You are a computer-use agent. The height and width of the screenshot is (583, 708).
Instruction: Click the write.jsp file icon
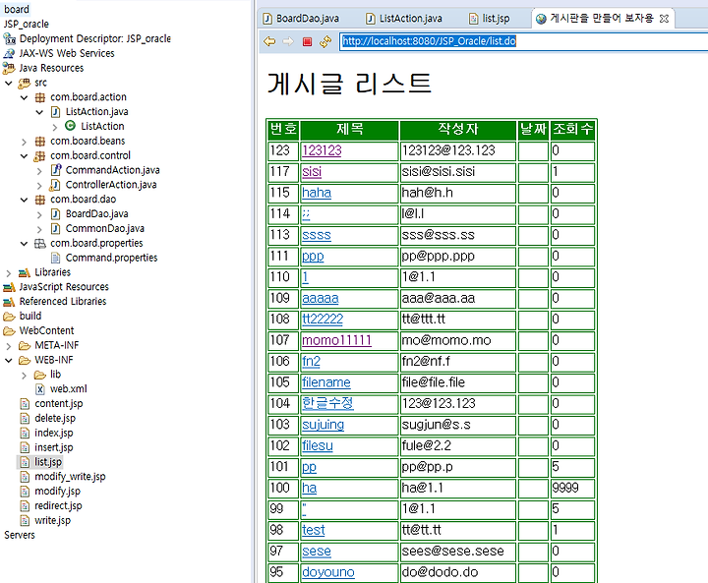(x=25, y=520)
